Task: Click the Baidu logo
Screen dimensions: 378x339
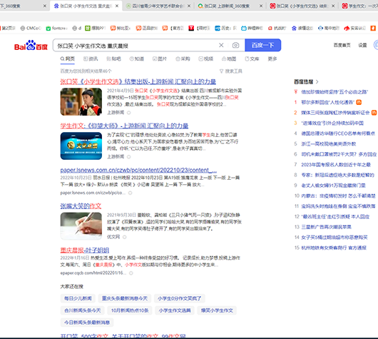Action: 31,46
